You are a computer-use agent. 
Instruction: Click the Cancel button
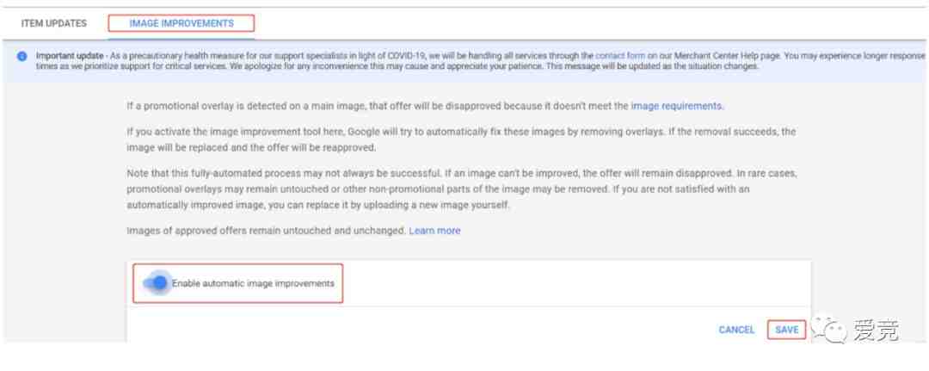click(736, 330)
